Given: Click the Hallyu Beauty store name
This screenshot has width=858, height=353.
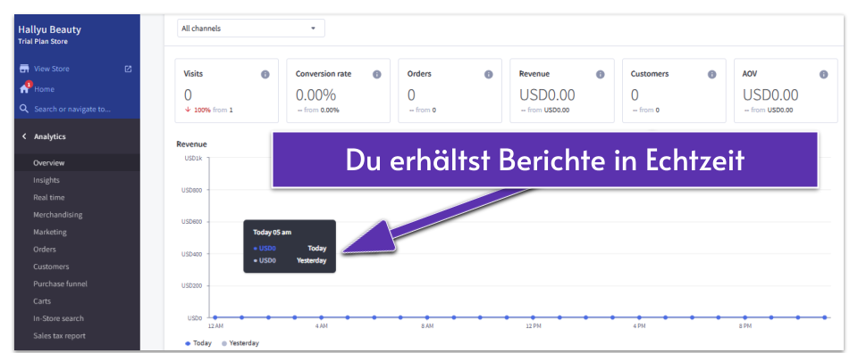Looking at the screenshot, I should point(49,30).
